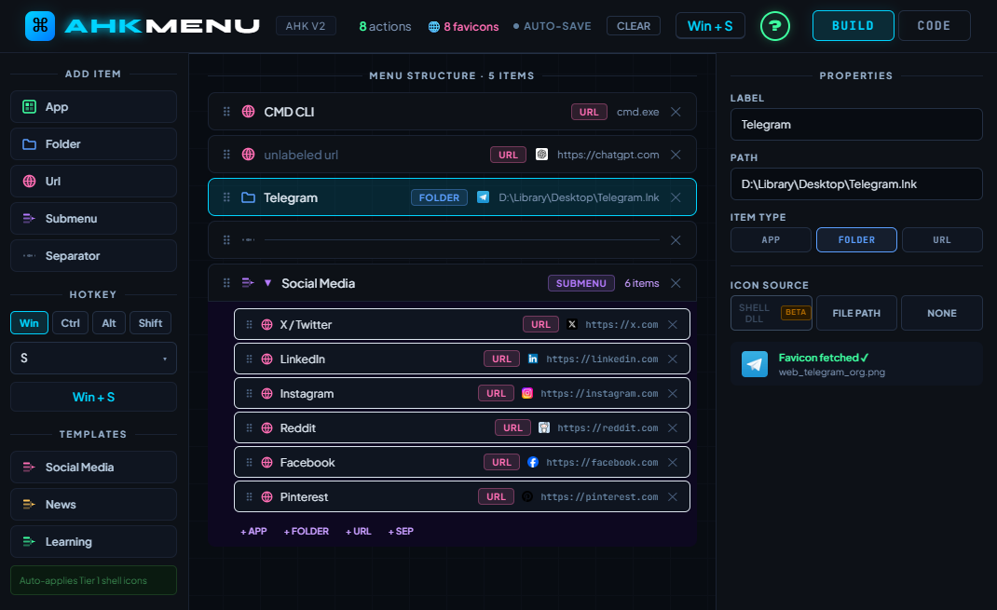Click the ChatGPT favicon in unlabeled url row
Screen dimensions: 997x610
click(x=541, y=155)
